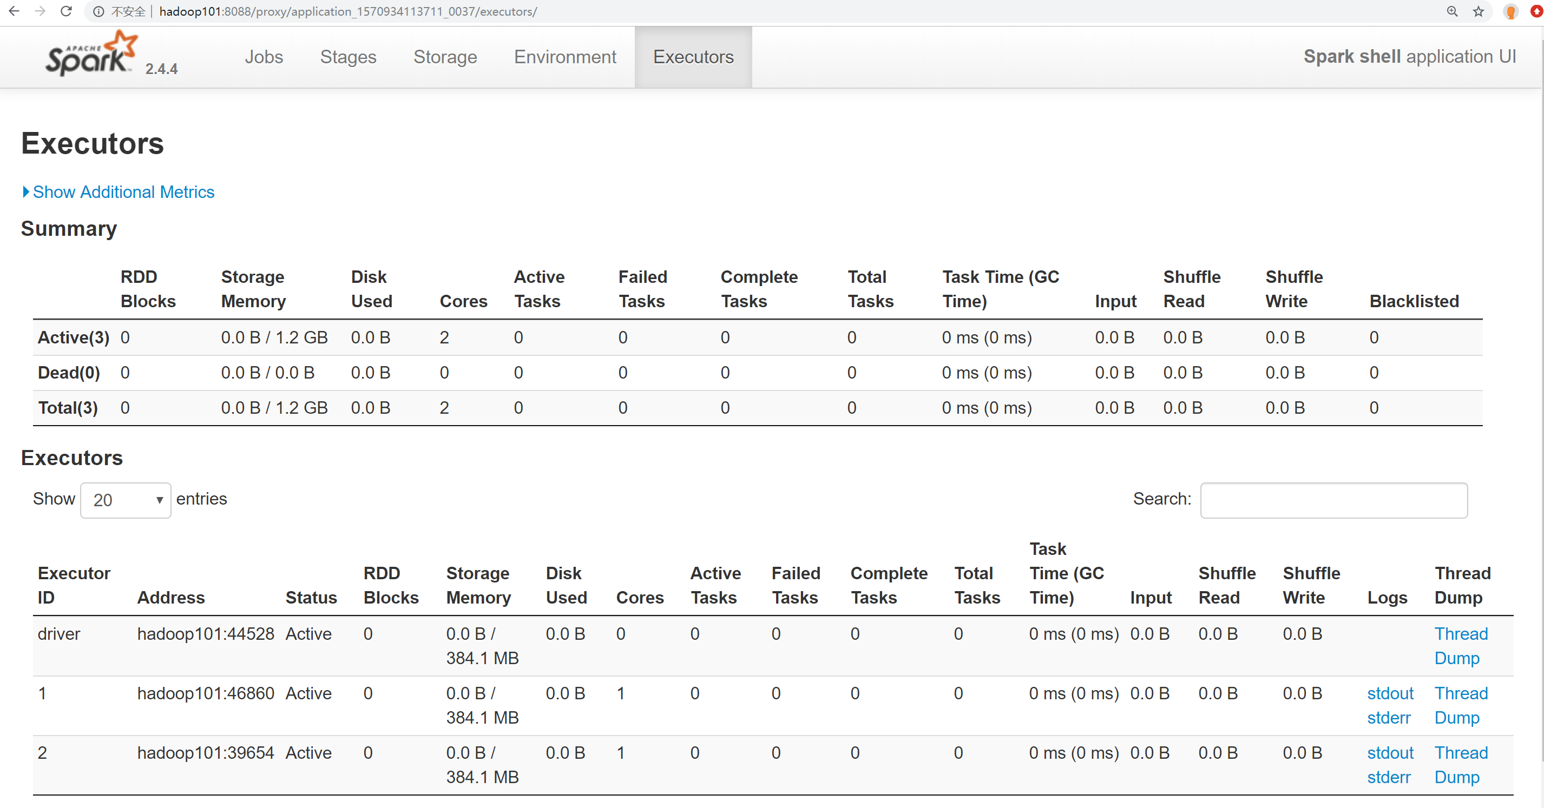The height and width of the screenshot is (808, 1544).
Task: Bookmark this page with the star icon
Action: pyautogui.click(x=1478, y=11)
